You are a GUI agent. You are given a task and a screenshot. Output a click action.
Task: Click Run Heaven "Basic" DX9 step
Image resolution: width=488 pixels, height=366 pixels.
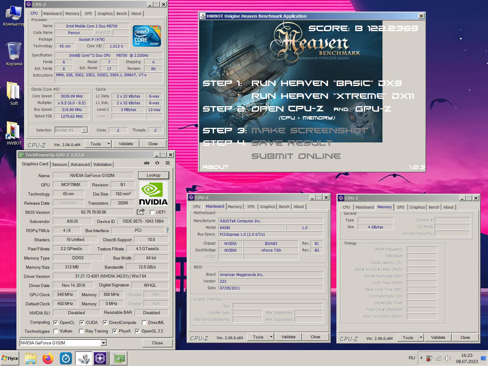click(326, 83)
